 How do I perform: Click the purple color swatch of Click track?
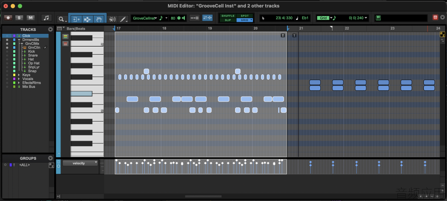tap(14, 35)
